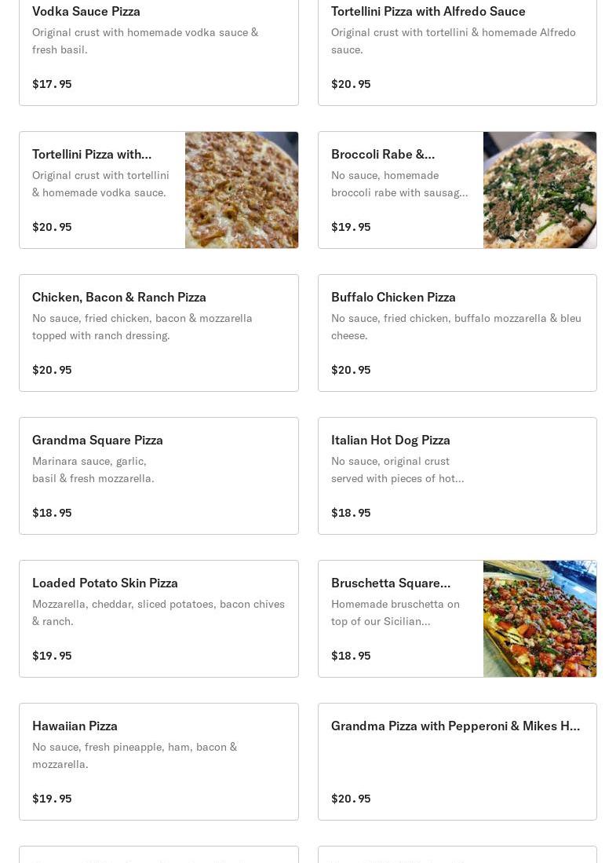Click the Tortellini Pizza with vodka title

(92, 154)
